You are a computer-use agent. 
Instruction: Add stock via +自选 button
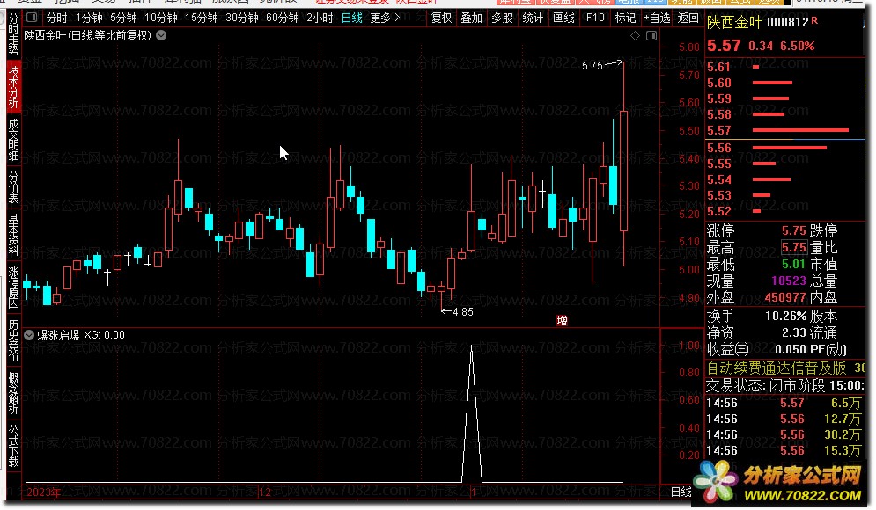[657, 18]
